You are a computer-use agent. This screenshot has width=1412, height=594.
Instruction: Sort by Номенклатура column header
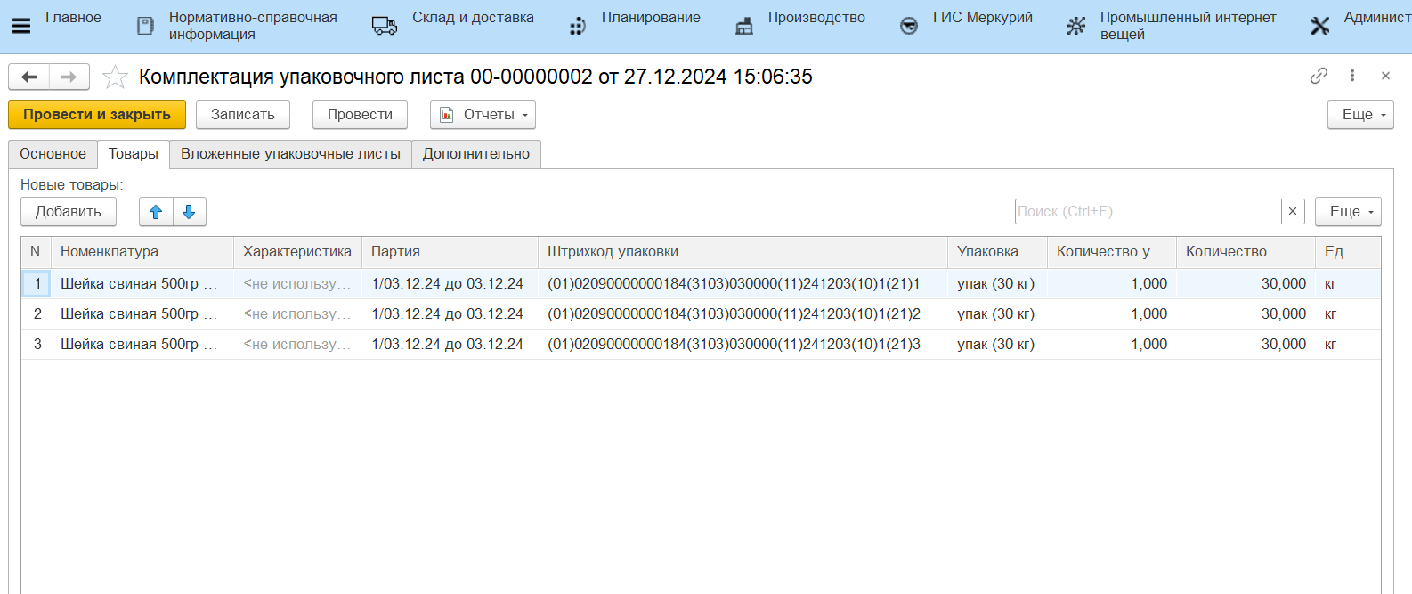click(142, 252)
